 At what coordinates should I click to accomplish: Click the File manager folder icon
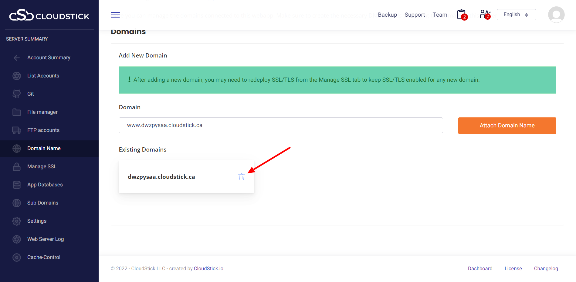point(17,112)
